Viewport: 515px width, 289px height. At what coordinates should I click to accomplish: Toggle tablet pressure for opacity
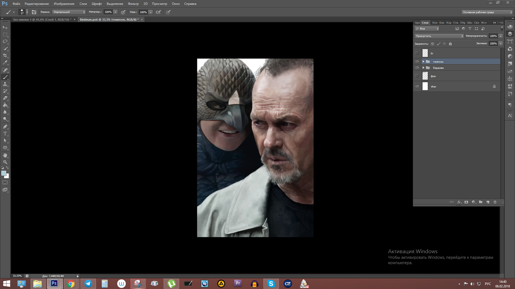(x=123, y=12)
